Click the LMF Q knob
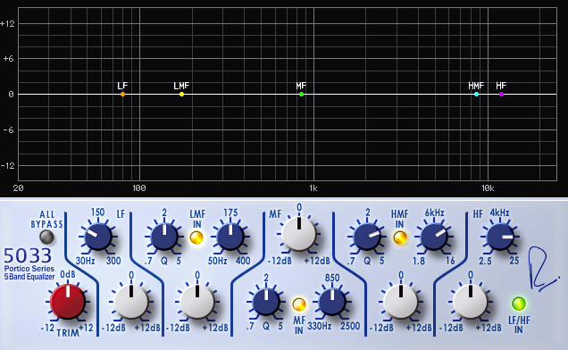 [164, 237]
